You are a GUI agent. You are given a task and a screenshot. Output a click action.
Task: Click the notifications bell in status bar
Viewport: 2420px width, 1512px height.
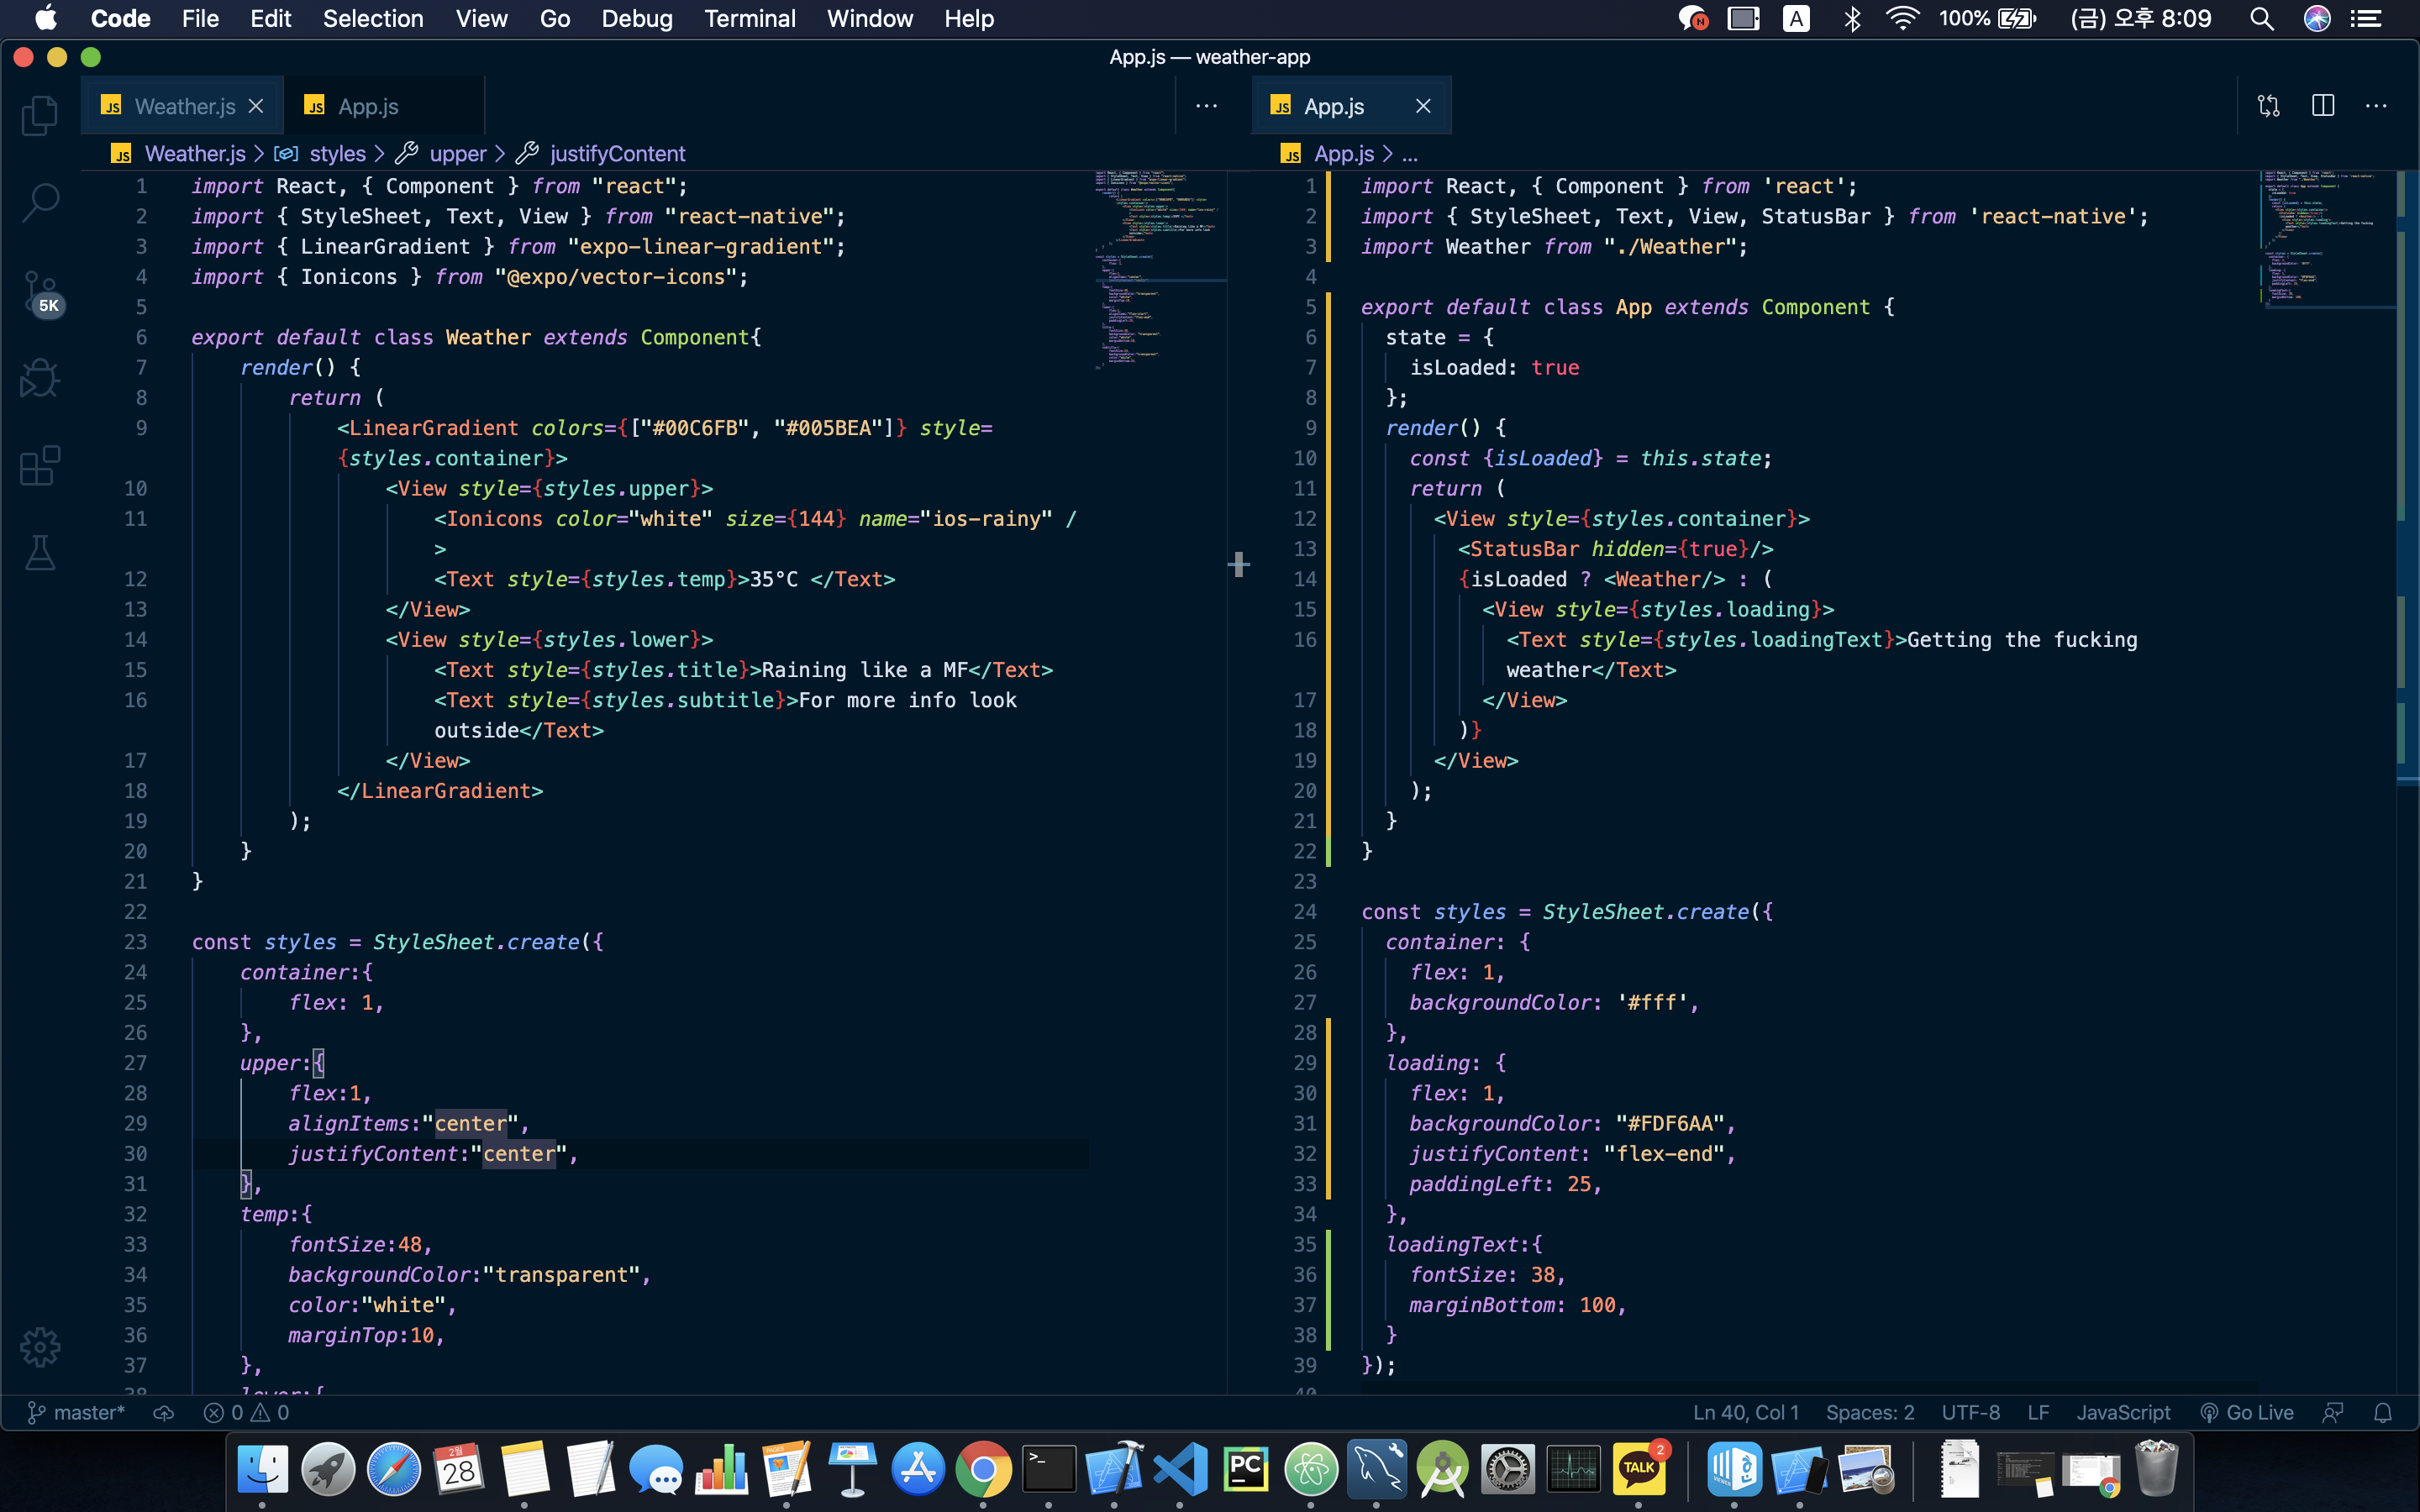(x=2383, y=1412)
